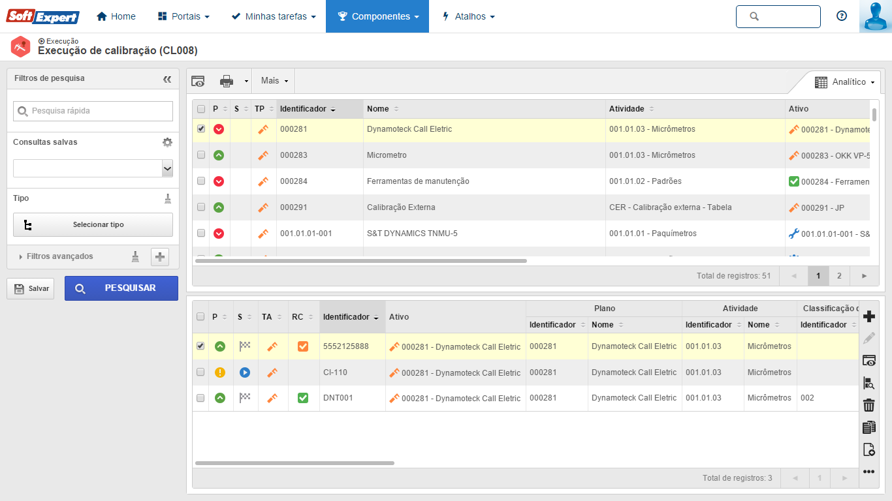The height and width of the screenshot is (501, 892).
Task: Click the Selecionar tipo button
Action: (x=93, y=224)
